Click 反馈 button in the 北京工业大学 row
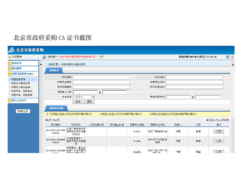Image resolution: width=241 pixels, height=189 pixels. (219, 152)
